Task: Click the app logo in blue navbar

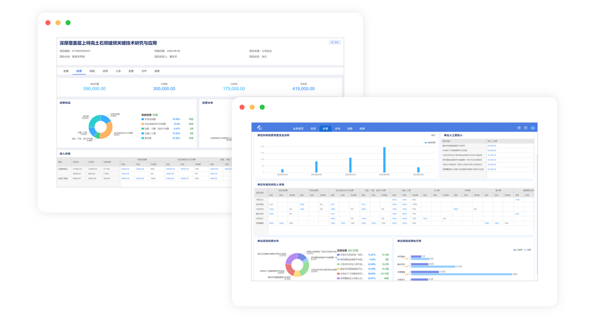Action: (x=259, y=128)
